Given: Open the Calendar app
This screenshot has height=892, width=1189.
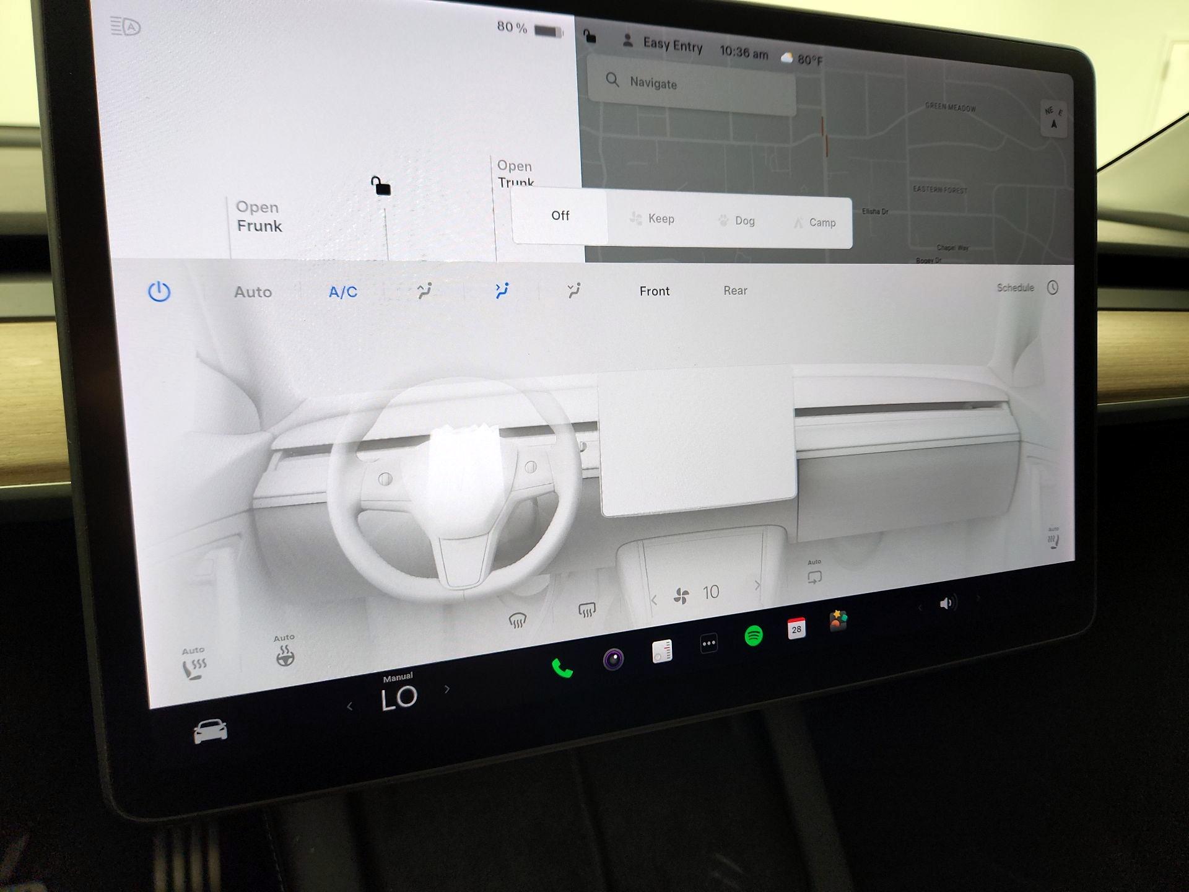Looking at the screenshot, I should (796, 628).
